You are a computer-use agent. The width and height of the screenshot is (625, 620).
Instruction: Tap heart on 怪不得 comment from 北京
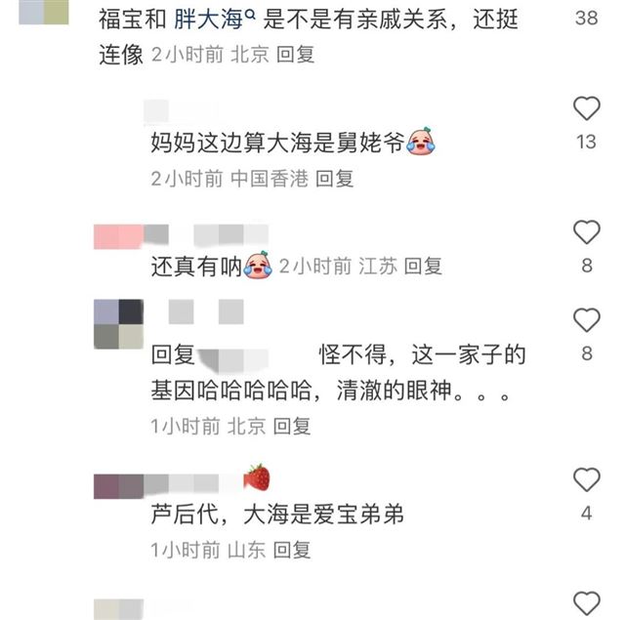click(x=586, y=320)
